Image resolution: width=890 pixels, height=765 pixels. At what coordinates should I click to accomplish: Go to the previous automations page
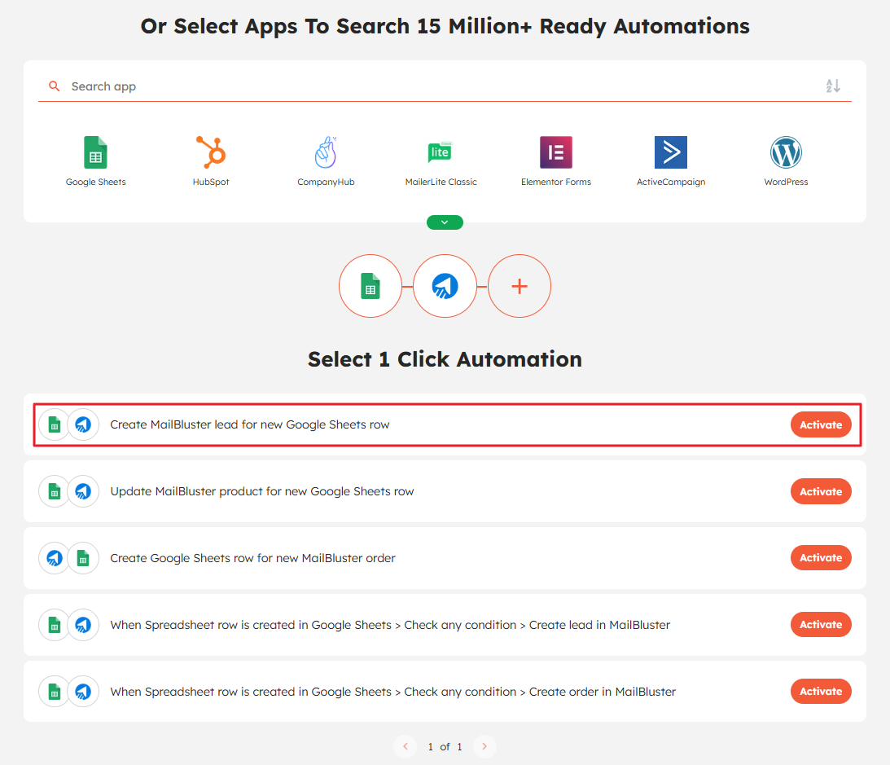tap(405, 746)
